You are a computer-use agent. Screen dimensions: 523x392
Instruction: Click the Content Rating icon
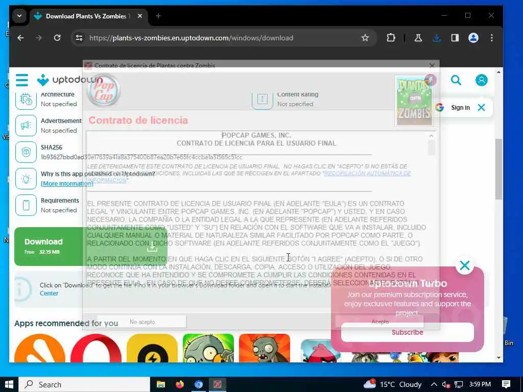[x=263, y=100]
